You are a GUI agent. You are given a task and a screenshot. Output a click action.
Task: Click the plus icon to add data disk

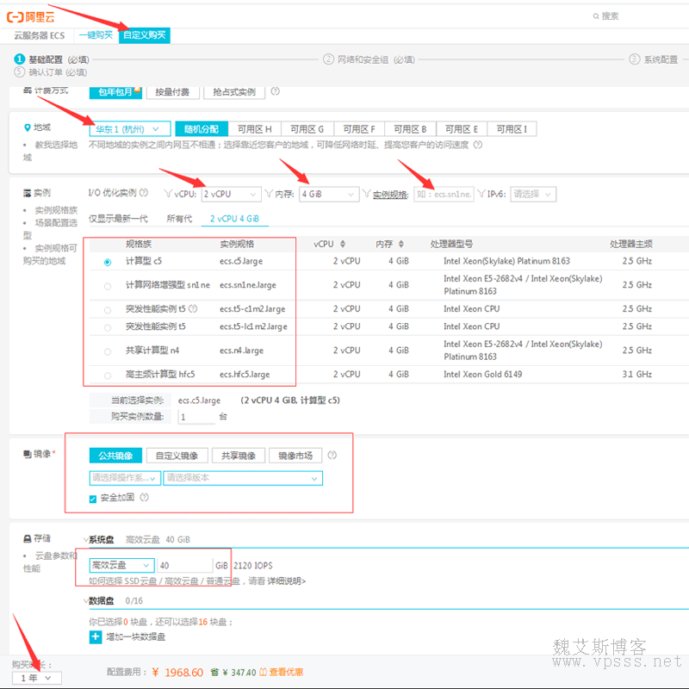click(x=96, y=637)
